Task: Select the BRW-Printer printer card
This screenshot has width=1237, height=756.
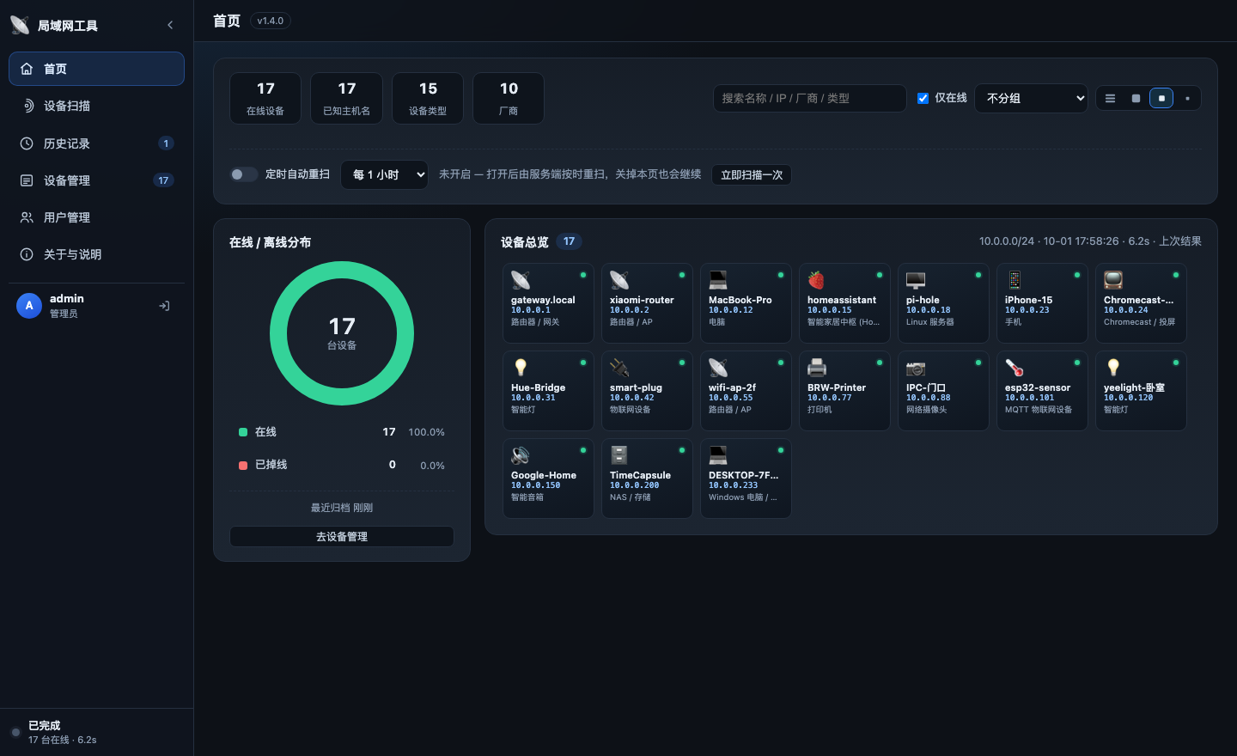Action: pos(844,391)
